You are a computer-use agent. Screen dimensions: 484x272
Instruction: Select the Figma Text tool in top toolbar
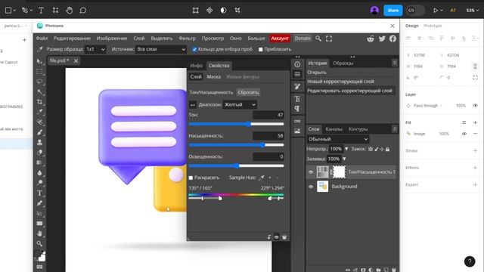(41, 10)
